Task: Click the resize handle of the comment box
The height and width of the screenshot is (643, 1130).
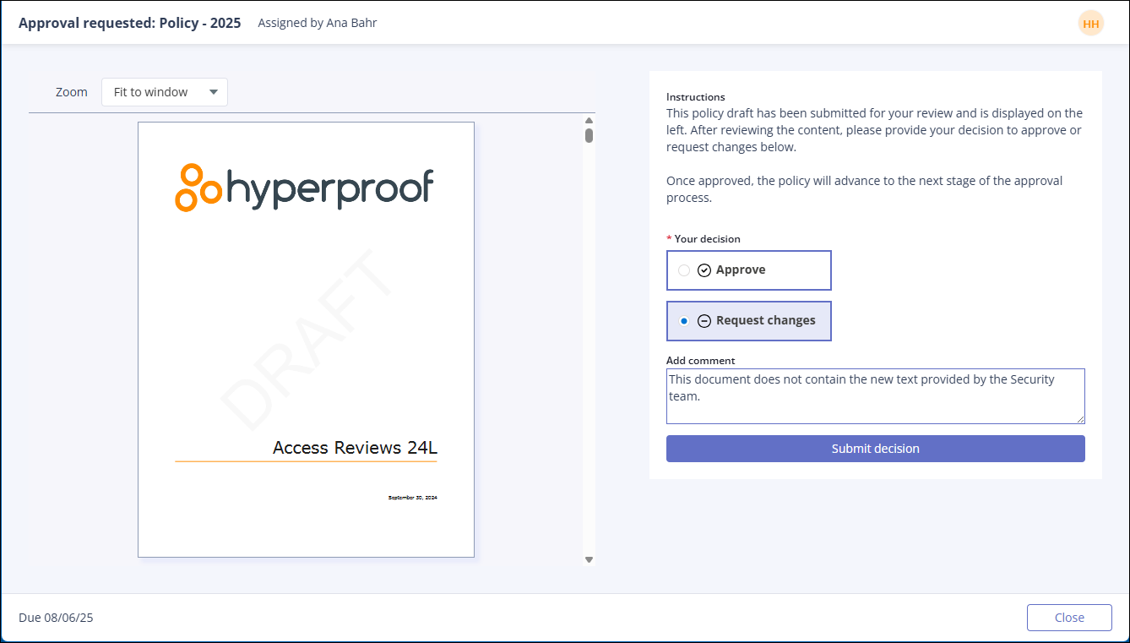Action: pyautogui.click(x=1079, y=418)
